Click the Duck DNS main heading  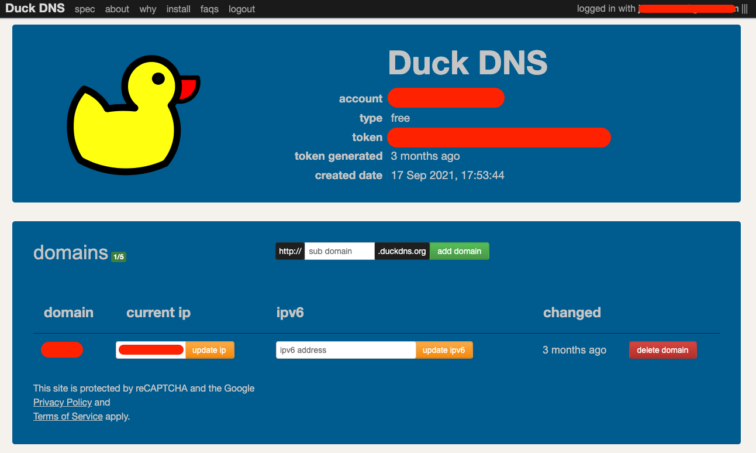(468, 62)
